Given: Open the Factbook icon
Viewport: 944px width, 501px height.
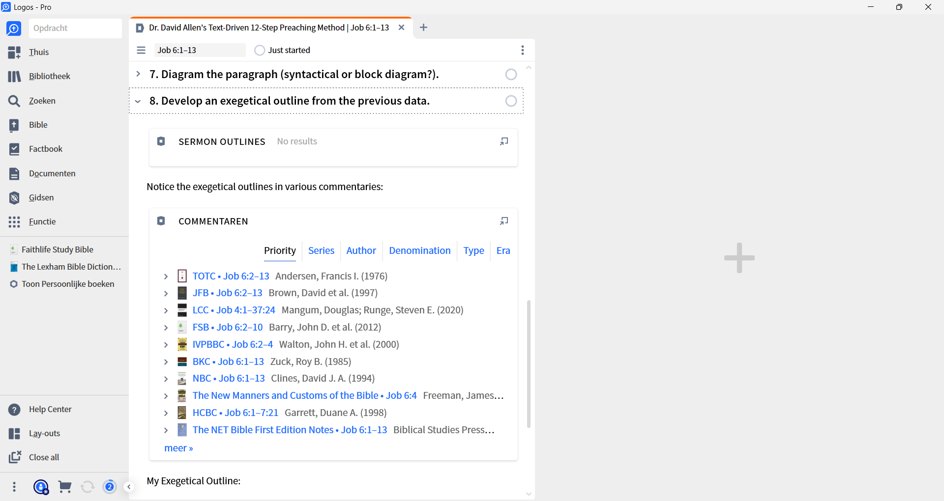Looking at the screenshot, I should pos(14,149).
